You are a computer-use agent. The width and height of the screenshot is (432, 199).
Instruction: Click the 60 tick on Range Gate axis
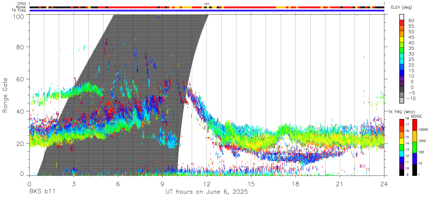[20, 80]
